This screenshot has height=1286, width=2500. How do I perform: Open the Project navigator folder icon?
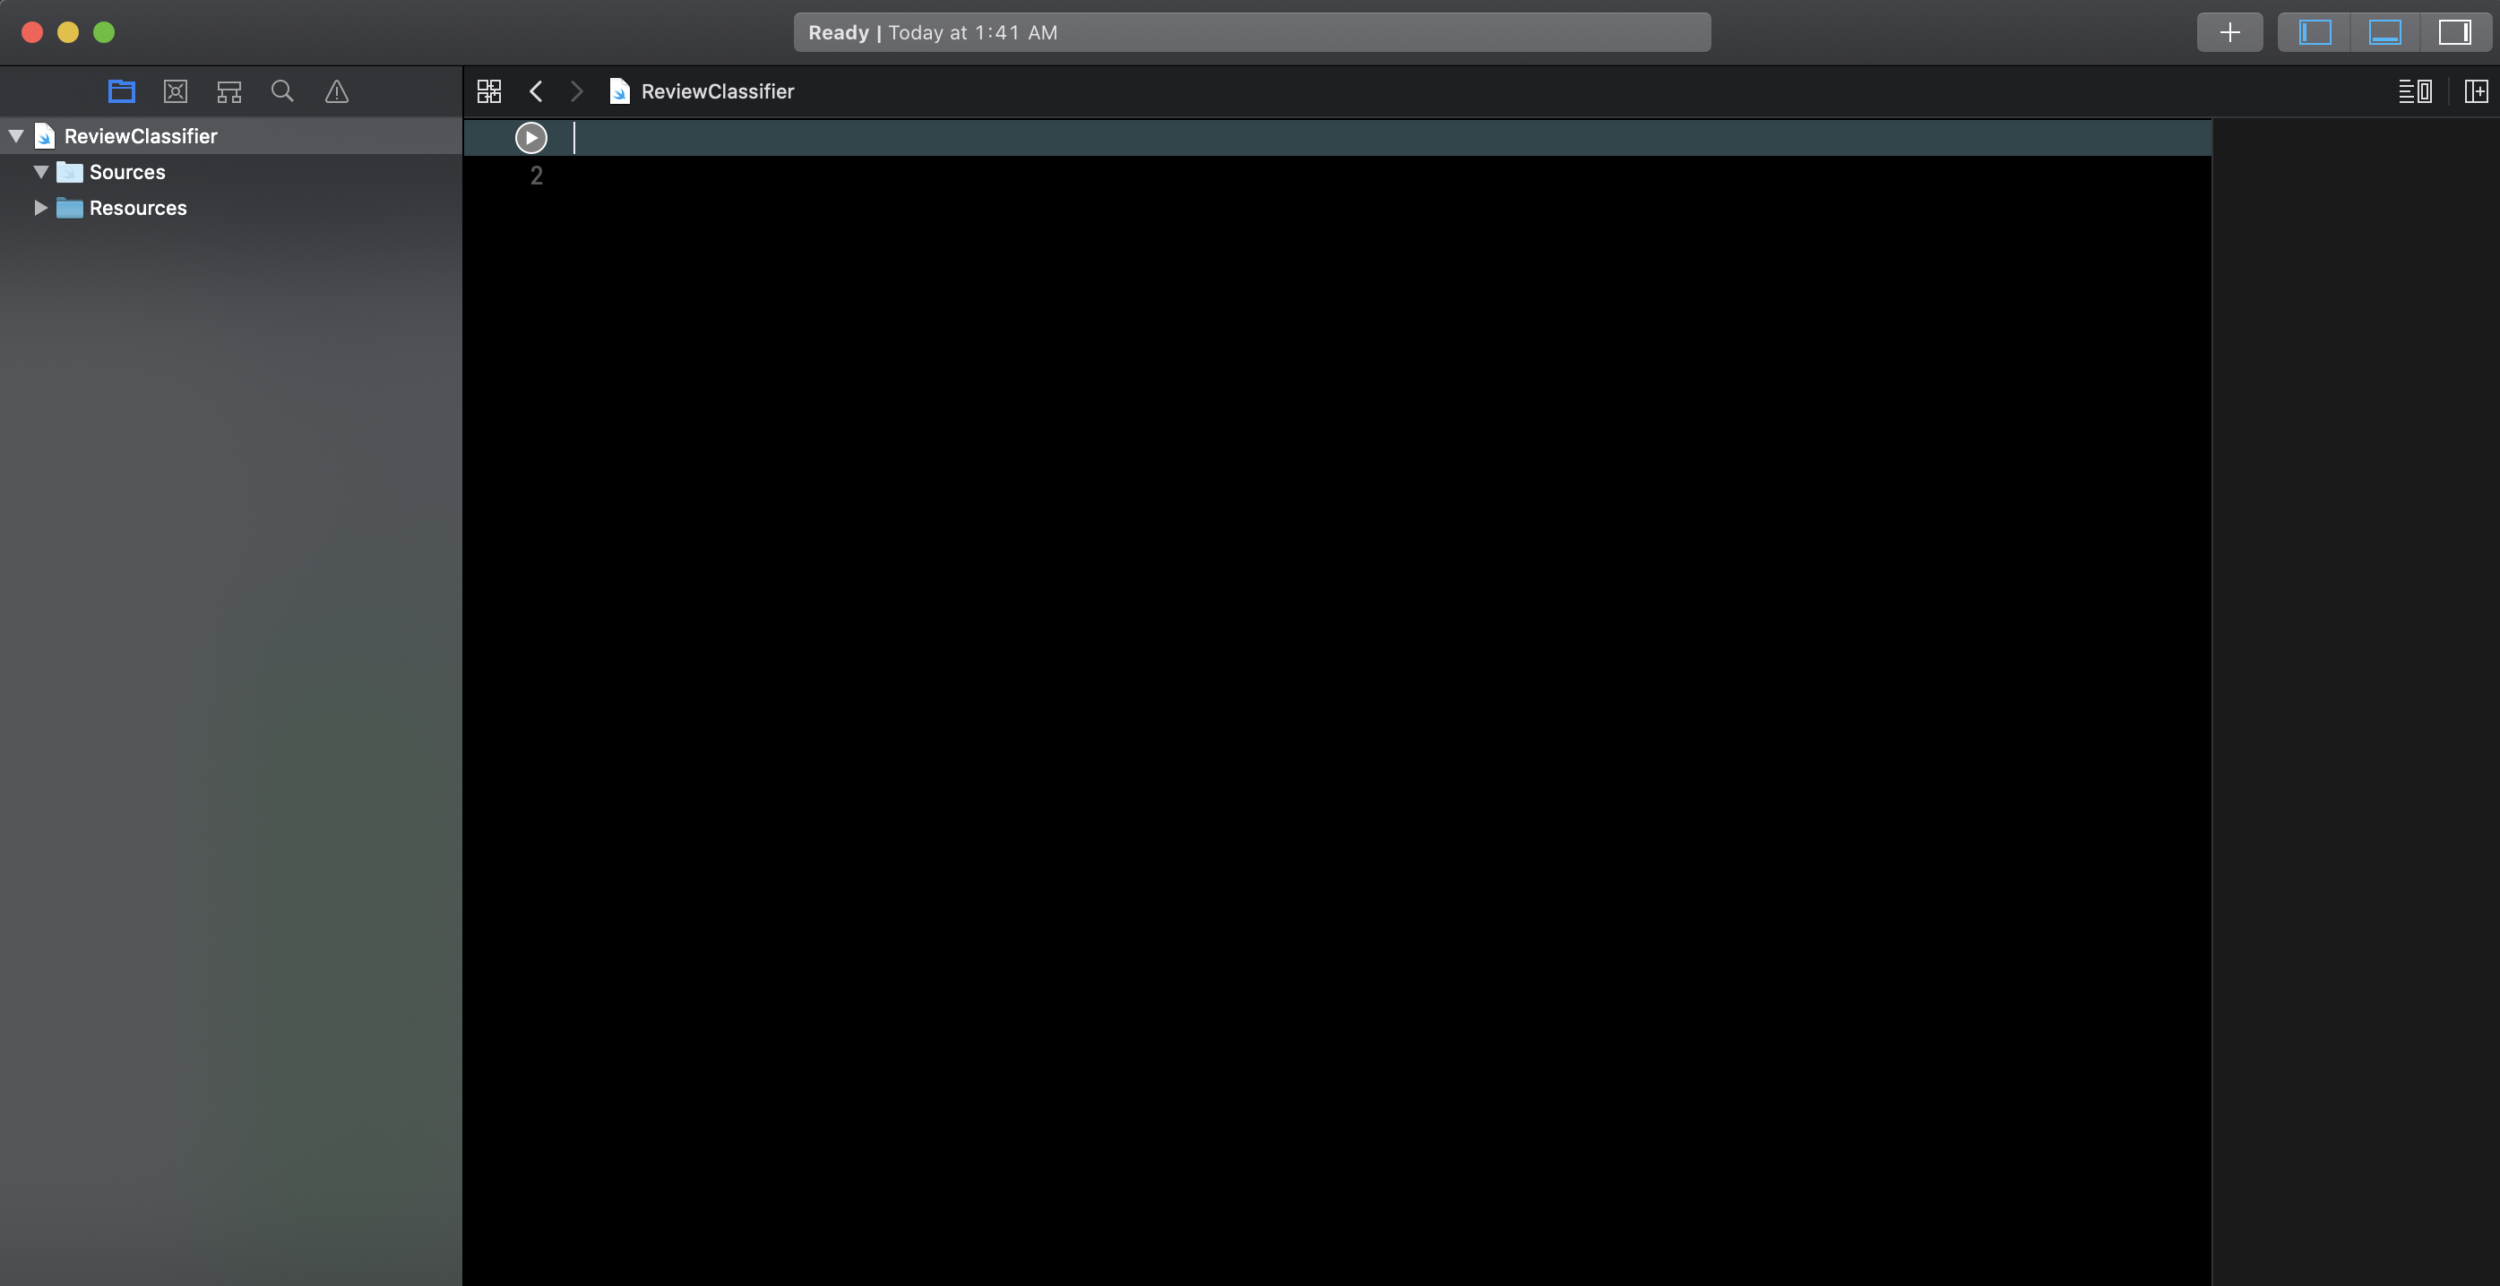(x=121, y=91)
